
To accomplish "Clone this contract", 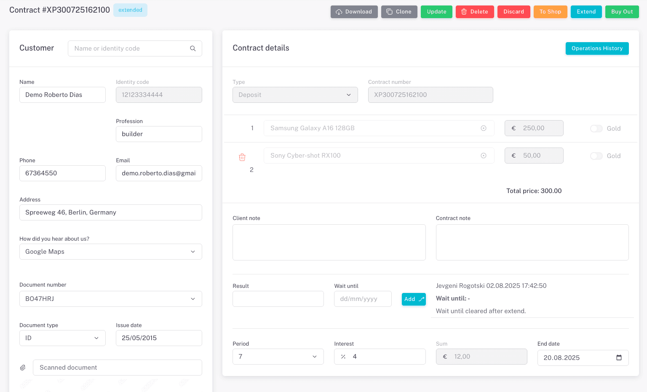I will point(399,12).
